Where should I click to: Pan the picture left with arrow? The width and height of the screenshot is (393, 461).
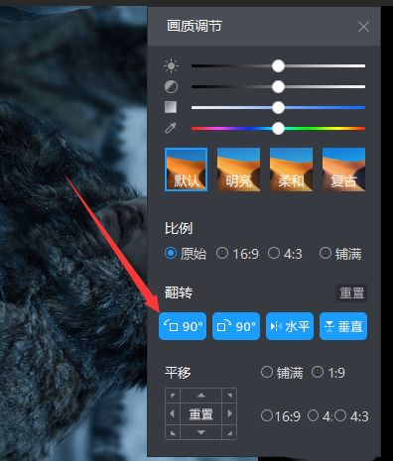pyautogui.click(x=173, y=413)
